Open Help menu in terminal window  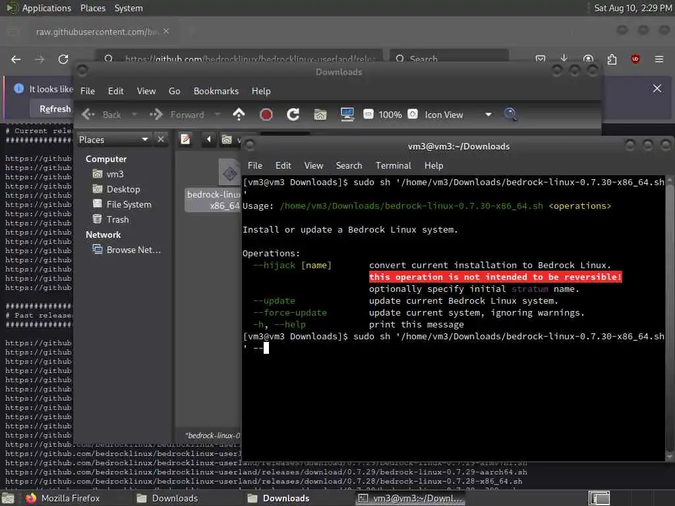(434, 165)
